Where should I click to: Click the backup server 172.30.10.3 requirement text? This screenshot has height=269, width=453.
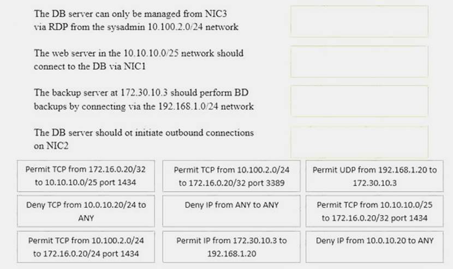click(144, 100)
